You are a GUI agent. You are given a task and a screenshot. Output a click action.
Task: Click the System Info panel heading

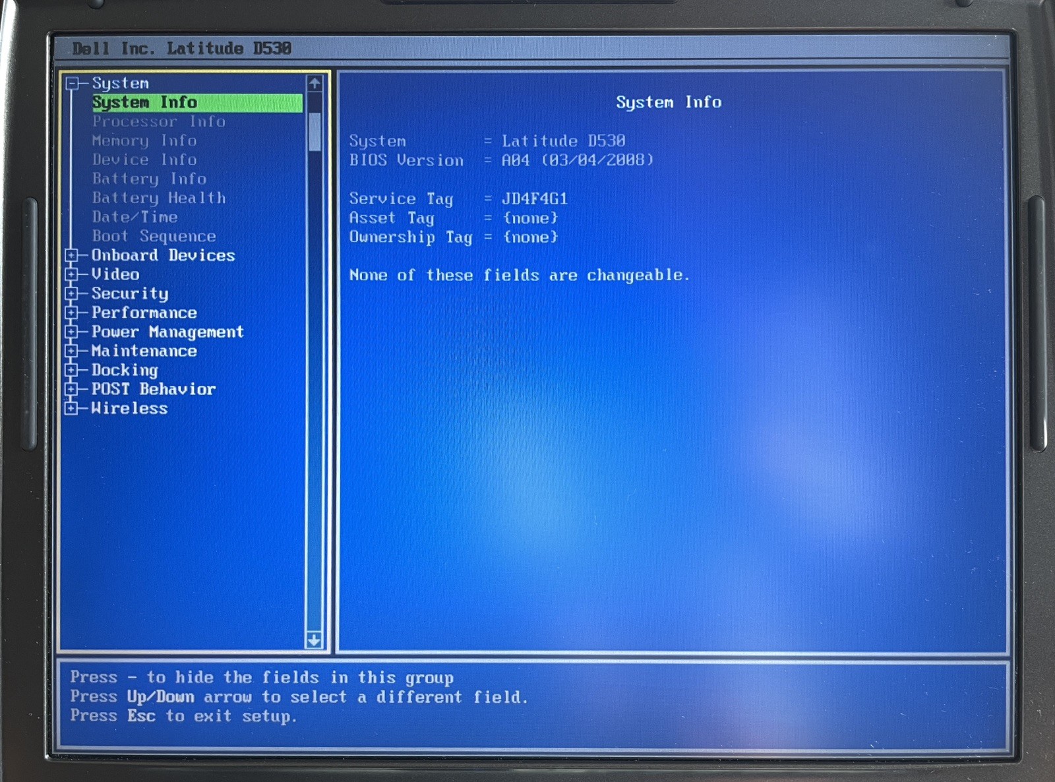point(669,103)
